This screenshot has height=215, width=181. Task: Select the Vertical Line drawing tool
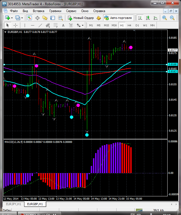pos(25,25)
